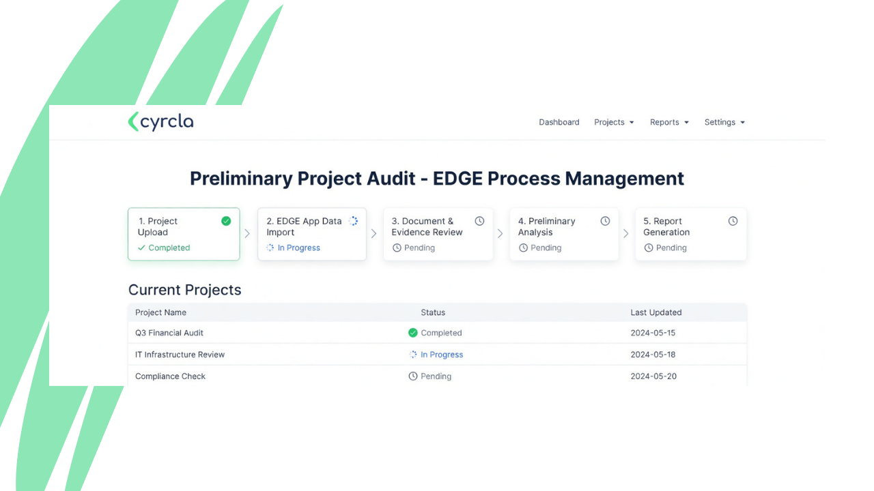Click the Project Name column header
Image resolution: width=874 pixels, height=491 pixels.
point(160,312)
